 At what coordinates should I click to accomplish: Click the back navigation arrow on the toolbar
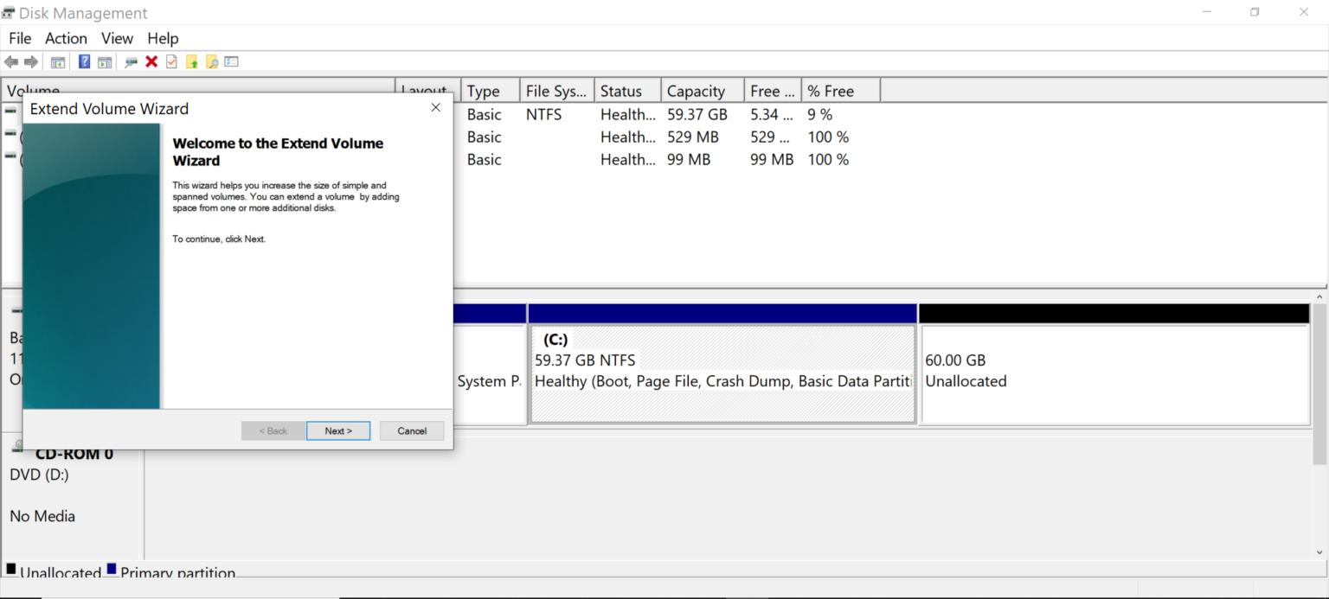coord(10,61)
